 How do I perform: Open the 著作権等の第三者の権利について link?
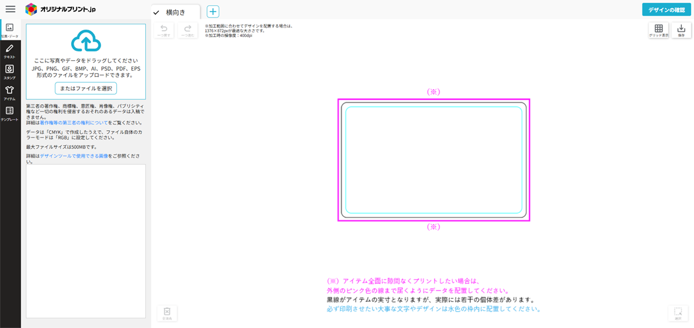(x=73, y=123)
